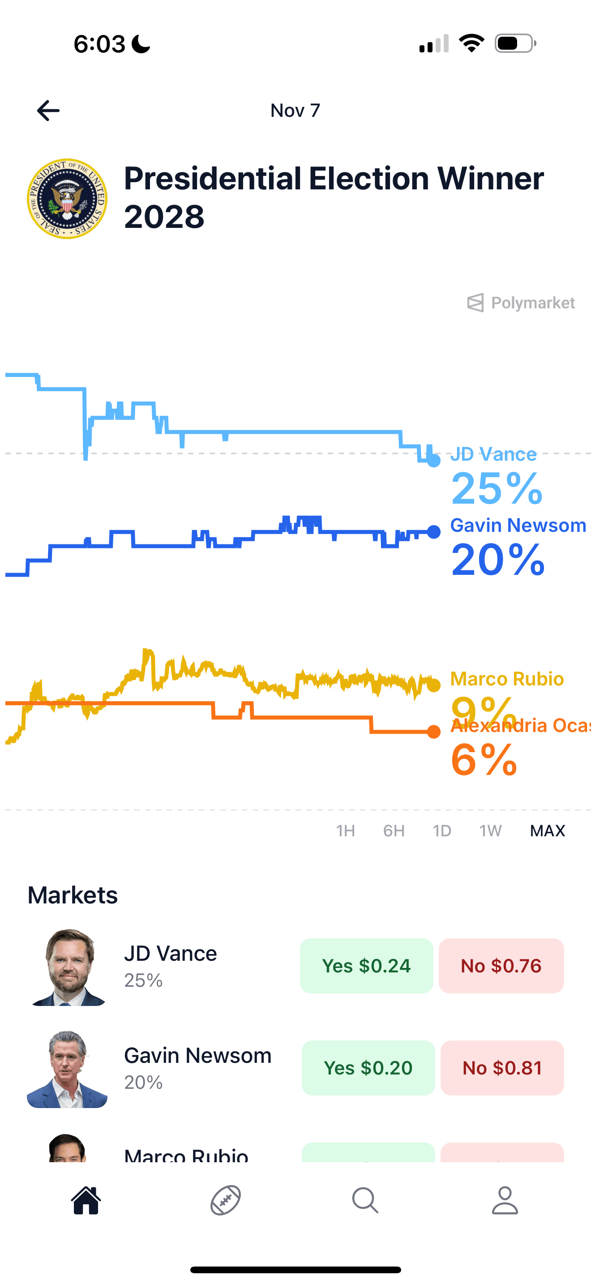Screen dimensions: 591x1284
Task: Tap the Wi-Fi indicator in the status bar
Action: click(x=471, y=43)
